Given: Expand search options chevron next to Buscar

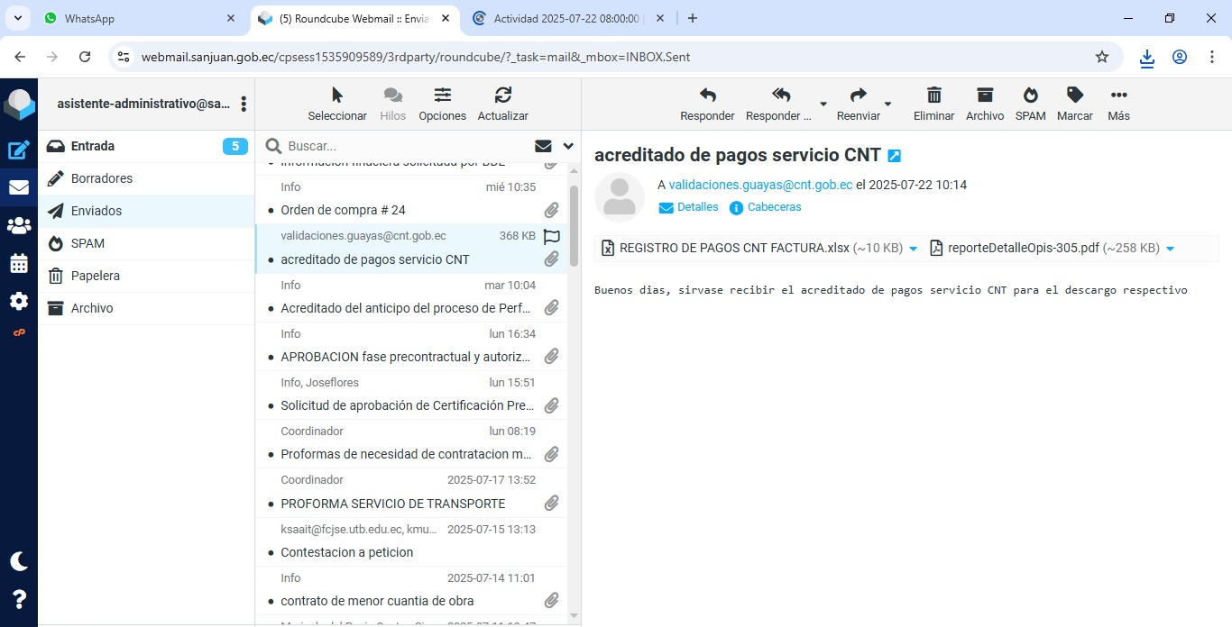Looking at the screenshot, I should coord(568,146).
